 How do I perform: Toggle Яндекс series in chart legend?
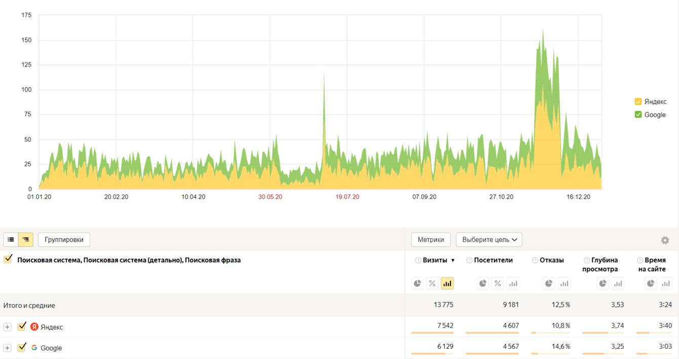(638, 101)
